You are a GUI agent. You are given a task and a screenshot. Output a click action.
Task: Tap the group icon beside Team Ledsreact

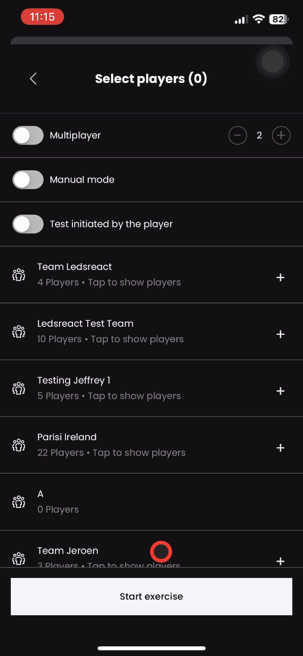(19, 275)
